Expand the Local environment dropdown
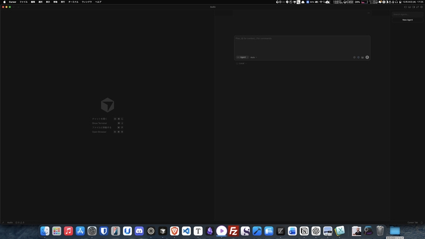The image size is (425, 239). click(x=242, y=63)
